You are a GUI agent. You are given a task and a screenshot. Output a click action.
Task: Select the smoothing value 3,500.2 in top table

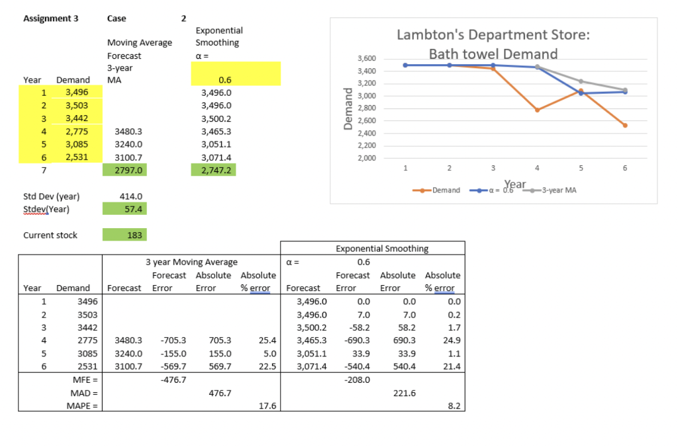tap(217, 118)
